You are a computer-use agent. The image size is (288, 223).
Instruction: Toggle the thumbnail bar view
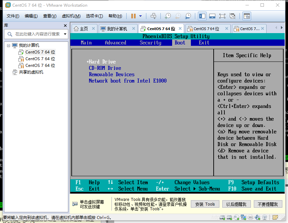coord(212,16)
